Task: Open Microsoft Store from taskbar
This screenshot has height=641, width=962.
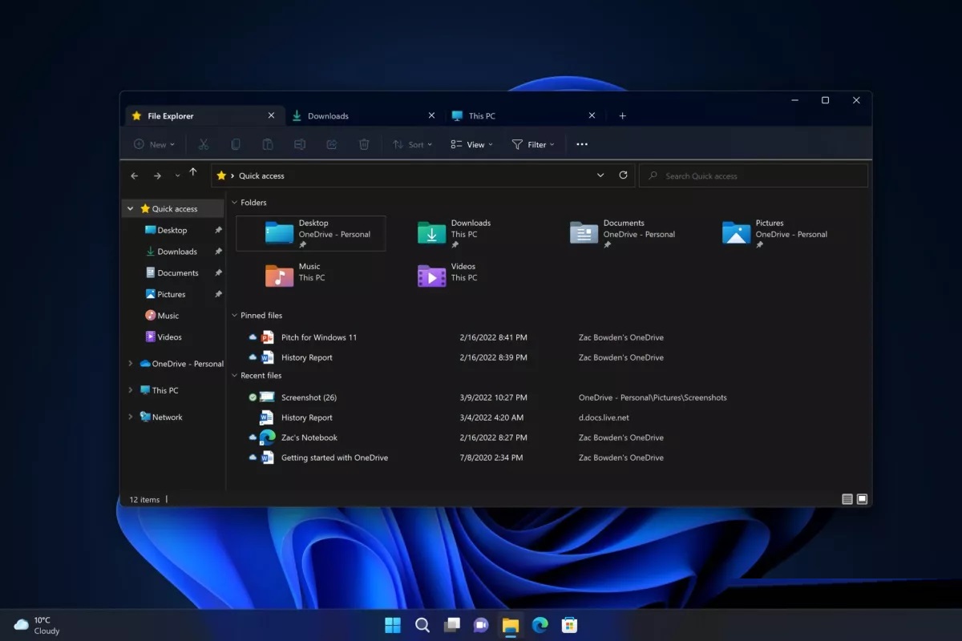Action: point(570,625)
